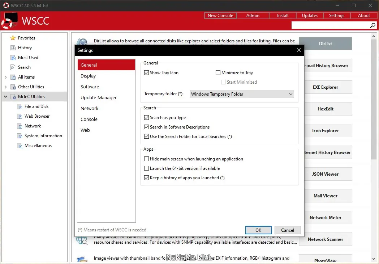The width and height of the screenshot is (379, 264).
Task: Click the File and Disk page icon
Action: coord(20,106)
